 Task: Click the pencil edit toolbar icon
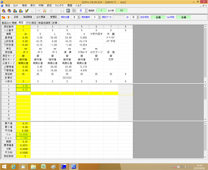click(x=27, y=11)
